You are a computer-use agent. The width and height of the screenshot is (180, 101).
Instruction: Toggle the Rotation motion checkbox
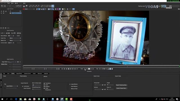(x=44, y=87)
